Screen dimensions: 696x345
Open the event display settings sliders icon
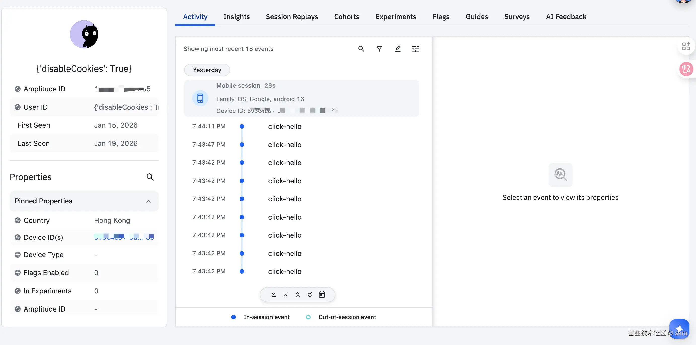click(x=415, y=49)
